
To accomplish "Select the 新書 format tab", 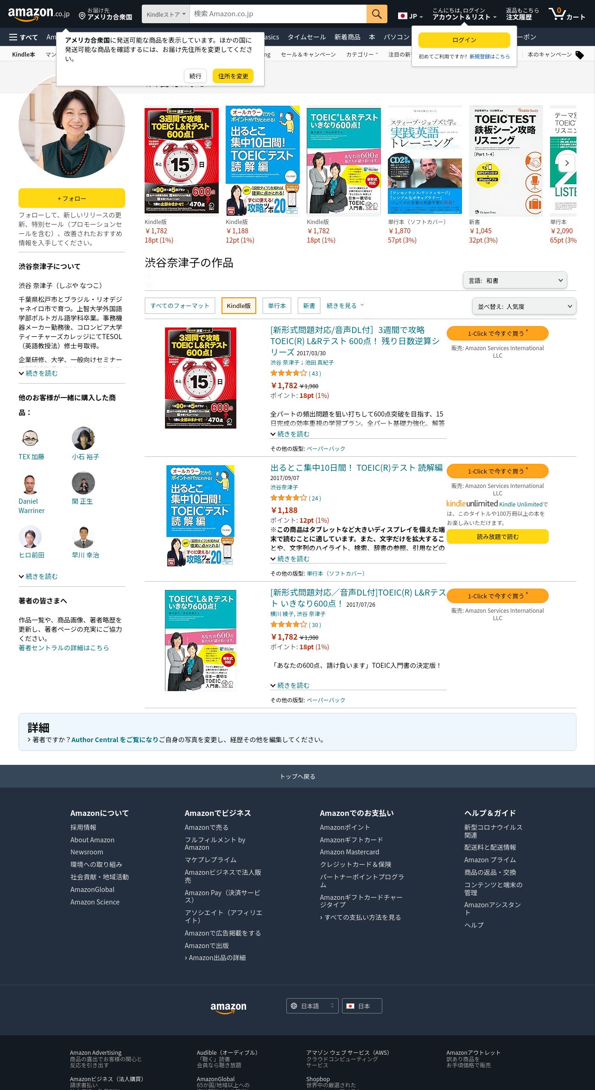I will 309,306.
